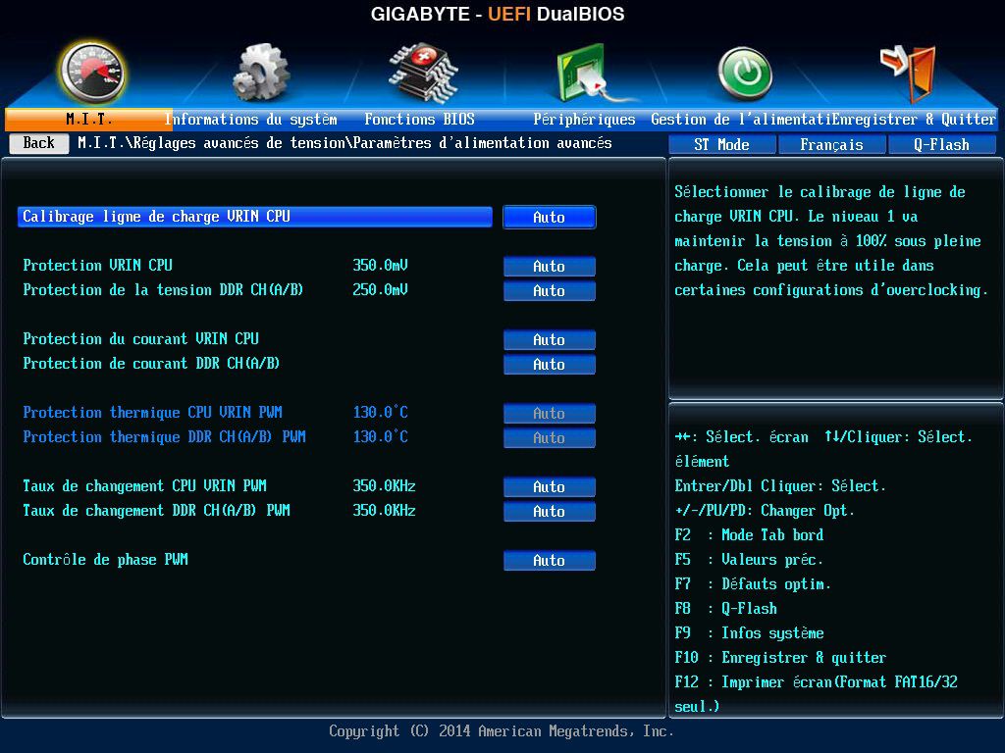Viewport: 1005px width, 753px height.
Task: Select Taux de changement CPU VRIN PWM label
Action: point(144,486)
